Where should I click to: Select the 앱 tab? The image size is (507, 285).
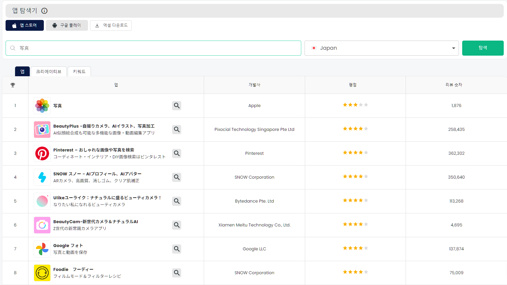22,71
